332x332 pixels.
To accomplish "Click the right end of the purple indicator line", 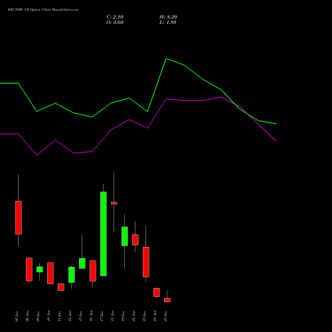I will click(276, 141).
